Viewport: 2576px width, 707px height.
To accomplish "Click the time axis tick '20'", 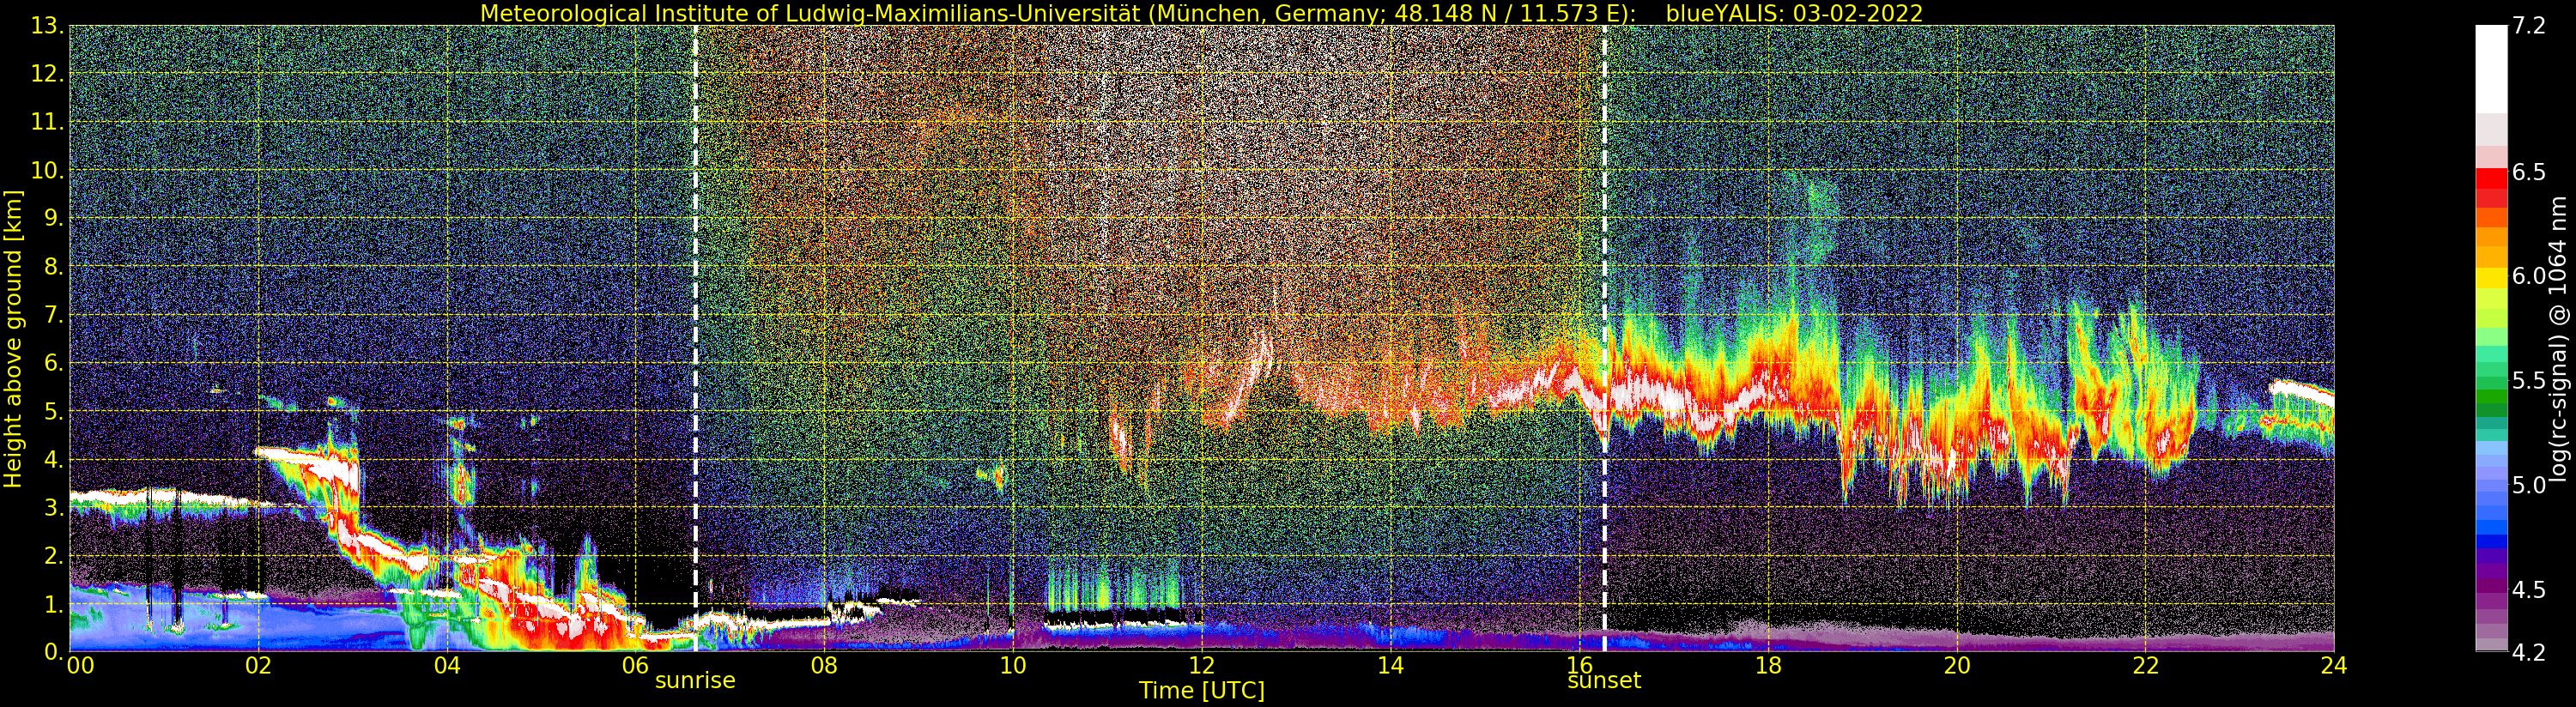I will (x=1957, y=665).
